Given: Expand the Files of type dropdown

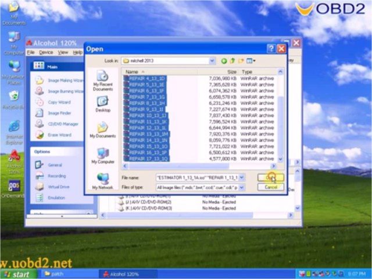Looking at the screenshot, I should click(x=242, y=187).
